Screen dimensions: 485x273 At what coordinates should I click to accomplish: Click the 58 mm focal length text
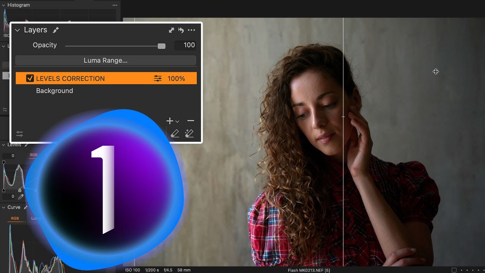click(x=184, y=270)
